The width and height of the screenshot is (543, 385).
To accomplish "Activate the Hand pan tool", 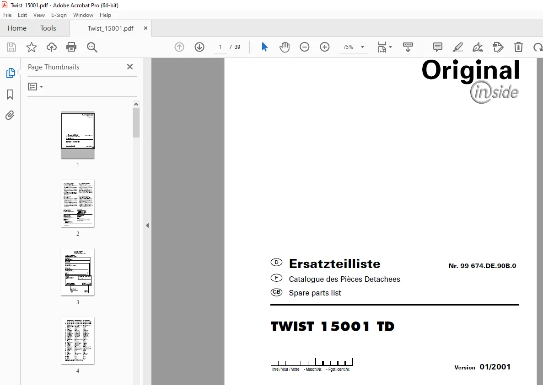I will tap(285, 47).
